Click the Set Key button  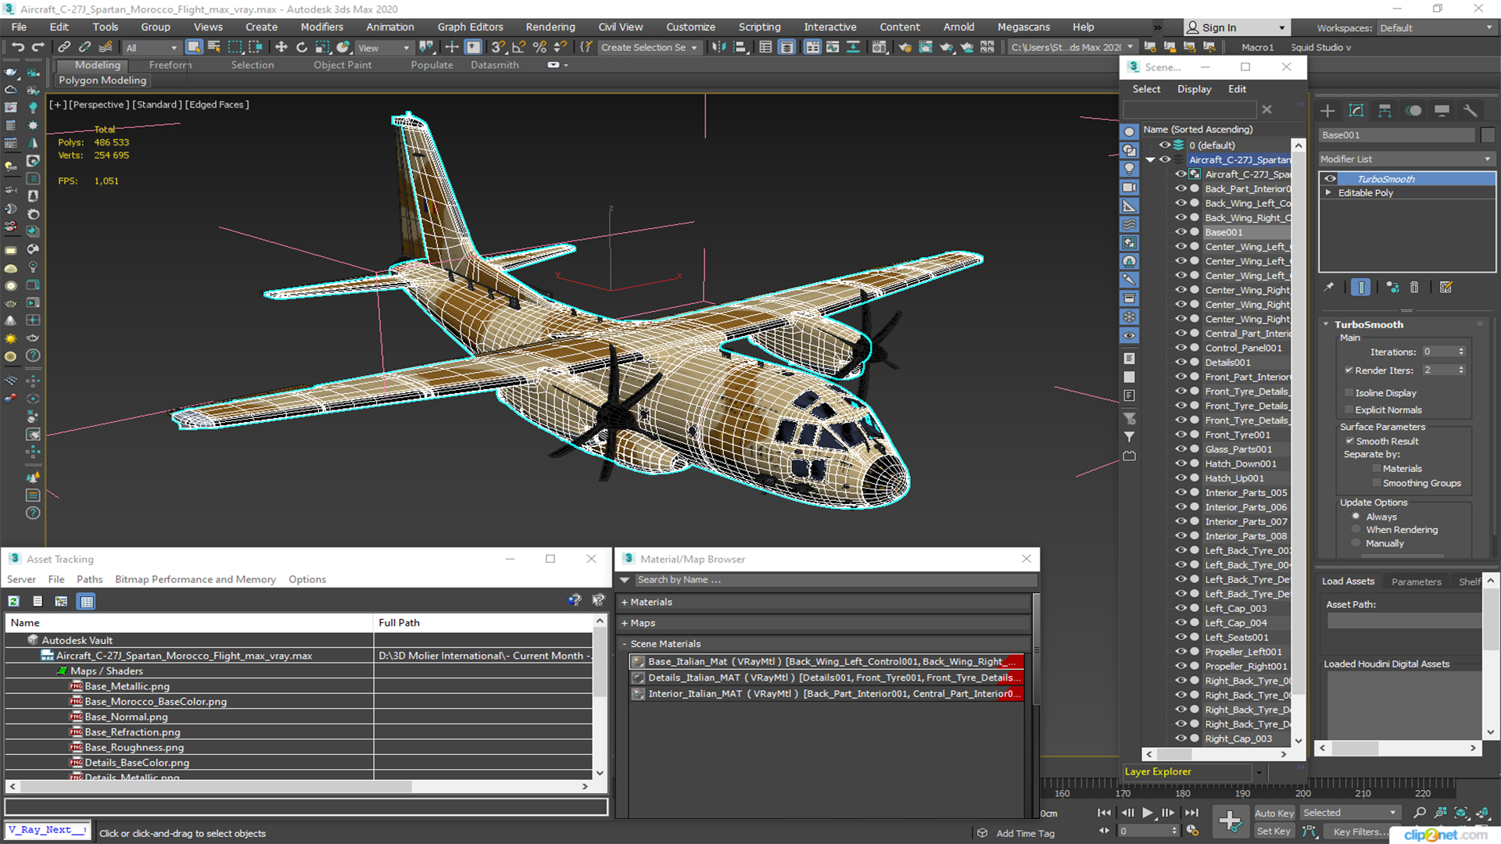coord(1274,831)
